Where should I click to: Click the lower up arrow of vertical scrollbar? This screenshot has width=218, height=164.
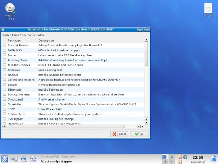(x=146, y=119)
